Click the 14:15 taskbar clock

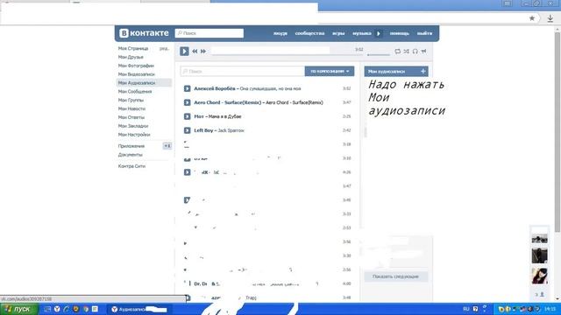[550, 309]
